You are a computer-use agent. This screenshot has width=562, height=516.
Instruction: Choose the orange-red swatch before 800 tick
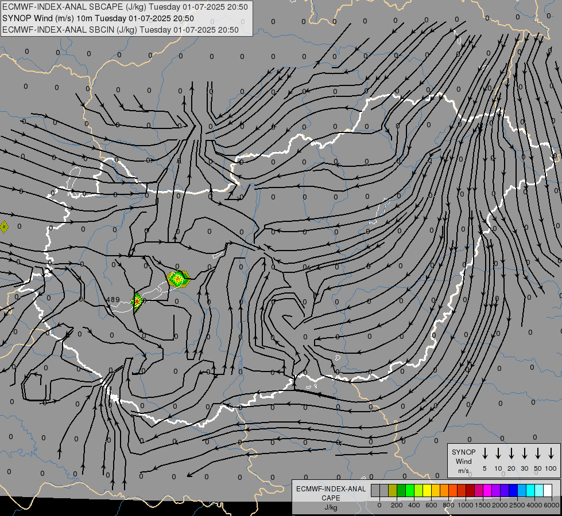click(x=453, y=491)
